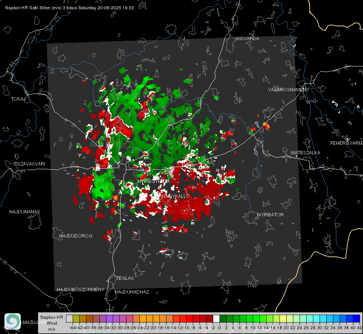
Task: Pick the orange swatch between -24 and -22
Action: pos(143,318)
